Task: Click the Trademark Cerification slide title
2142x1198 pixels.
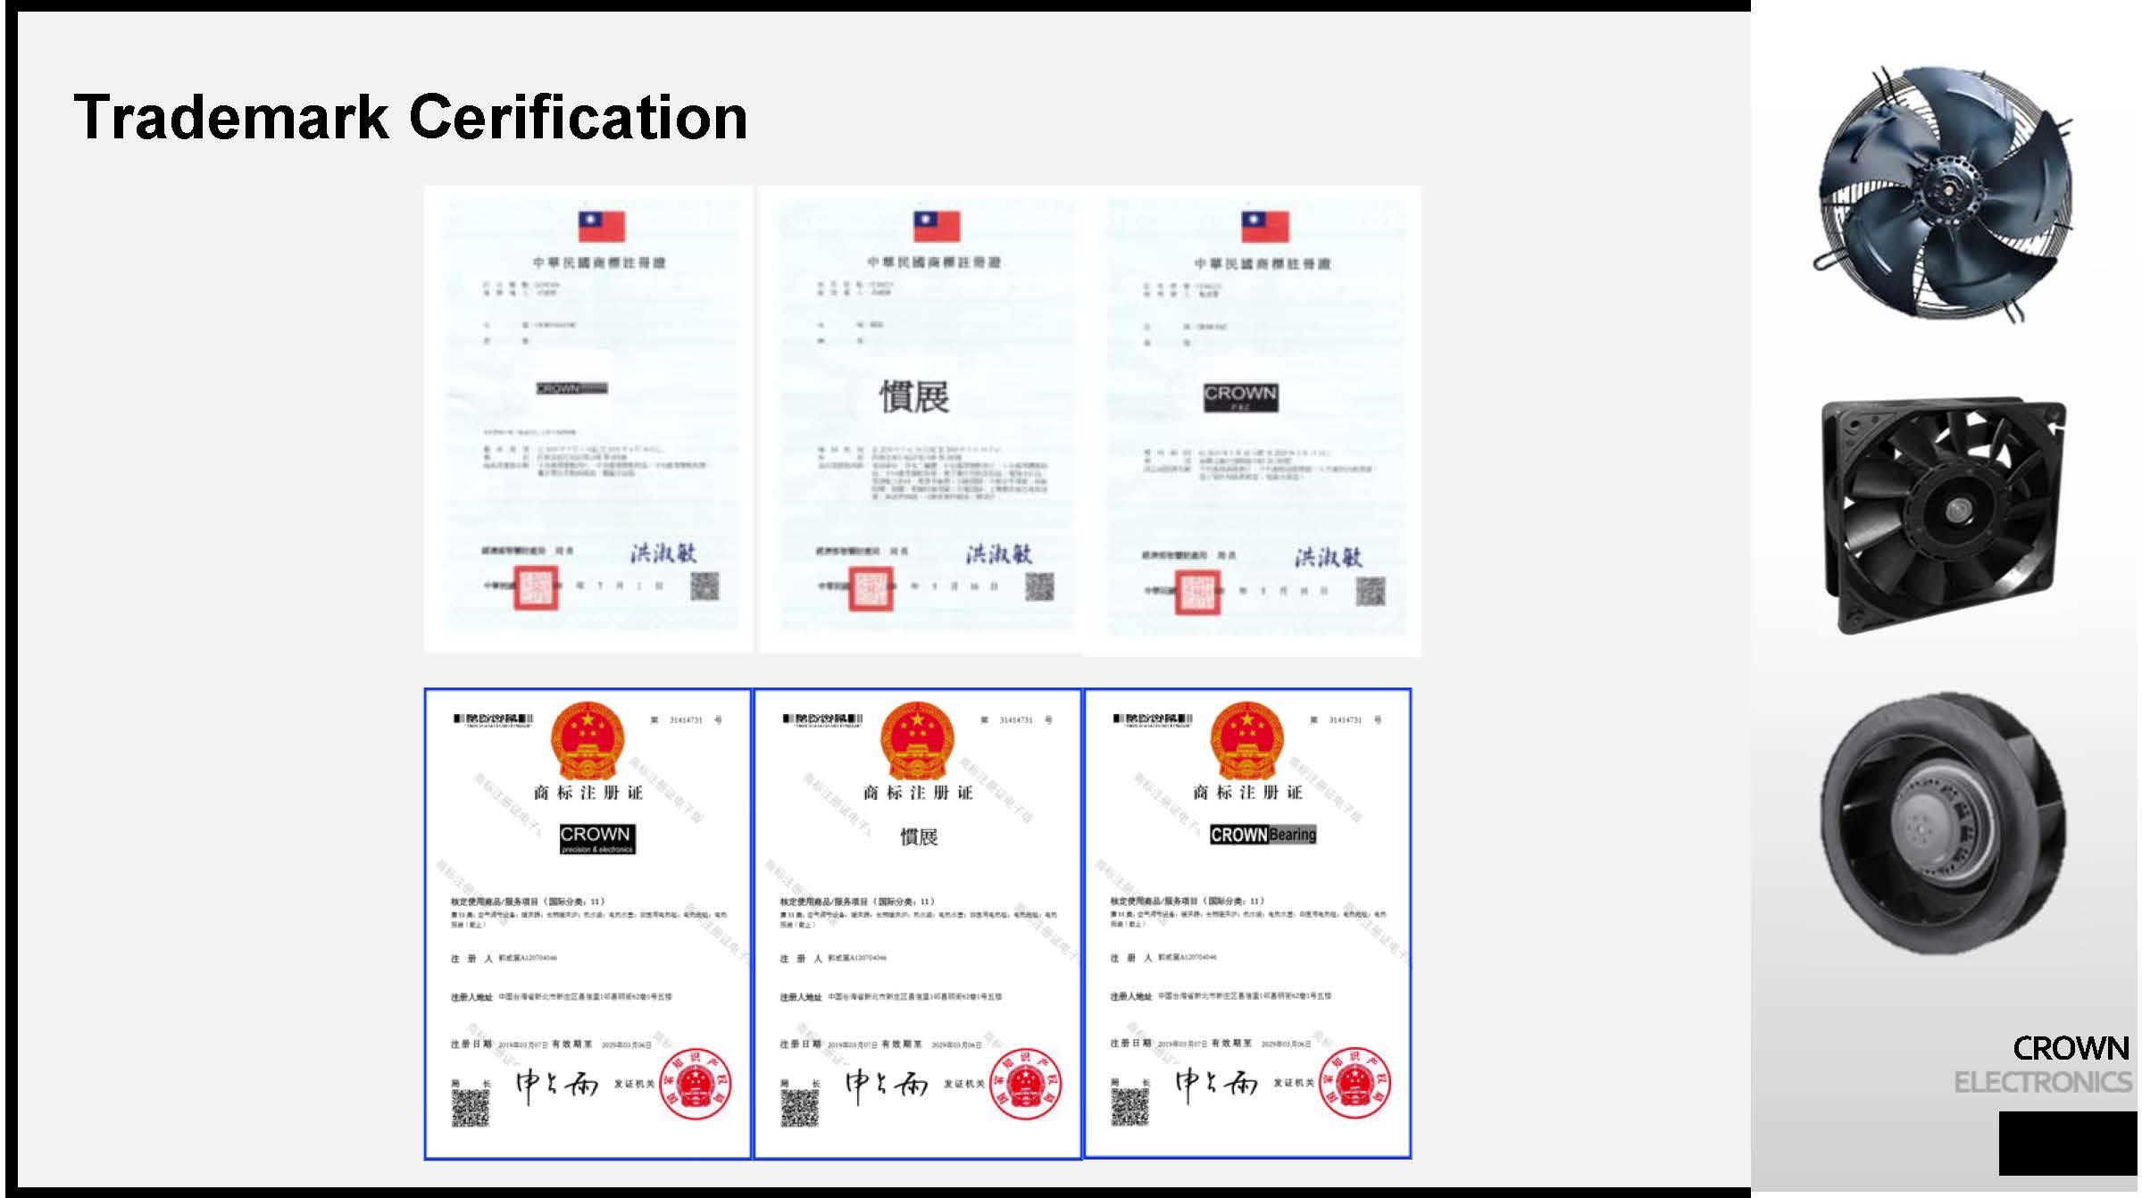Action: 410,117
